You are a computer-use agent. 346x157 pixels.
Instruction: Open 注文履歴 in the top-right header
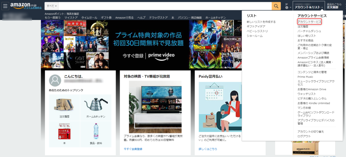pos(332,7)
